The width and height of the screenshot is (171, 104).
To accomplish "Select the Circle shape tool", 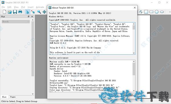I will [x=156, y=12].
